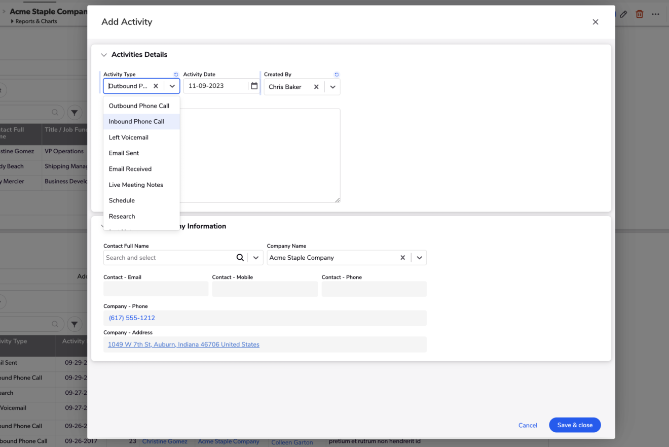Clear the Acme Staple Company selection
The image size is (669, 447).
[403, 258]
